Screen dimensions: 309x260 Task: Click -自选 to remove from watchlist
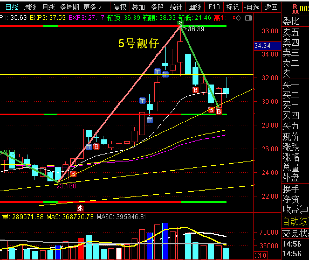pyautogui.click(x=252, y=7)
